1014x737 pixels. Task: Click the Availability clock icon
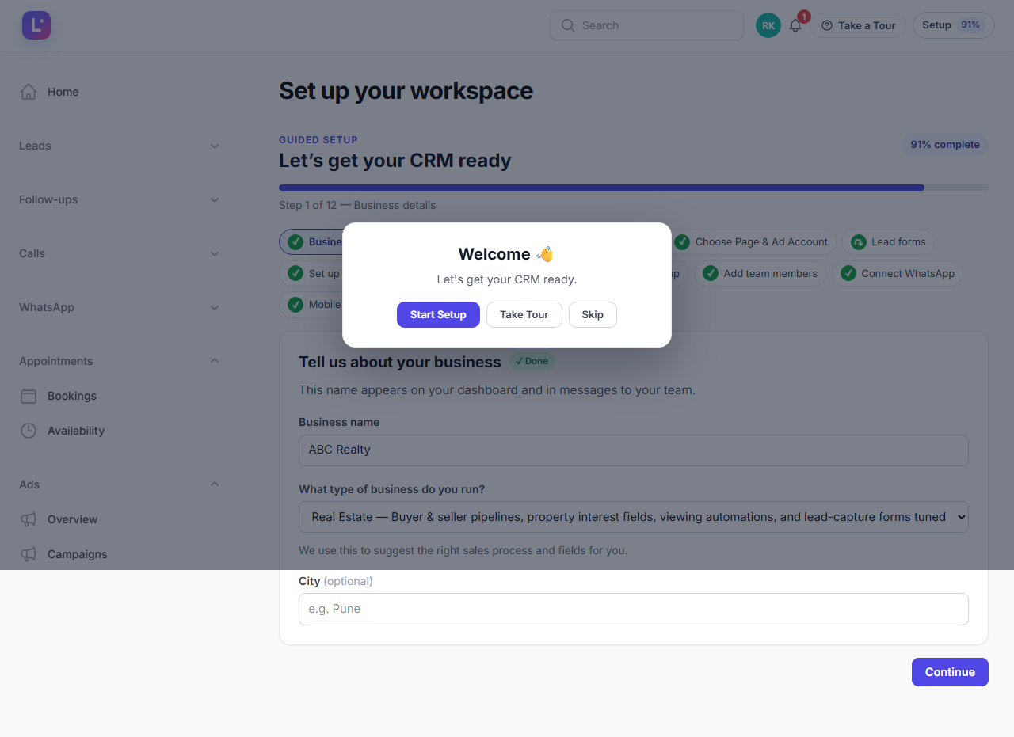[29, 431]
